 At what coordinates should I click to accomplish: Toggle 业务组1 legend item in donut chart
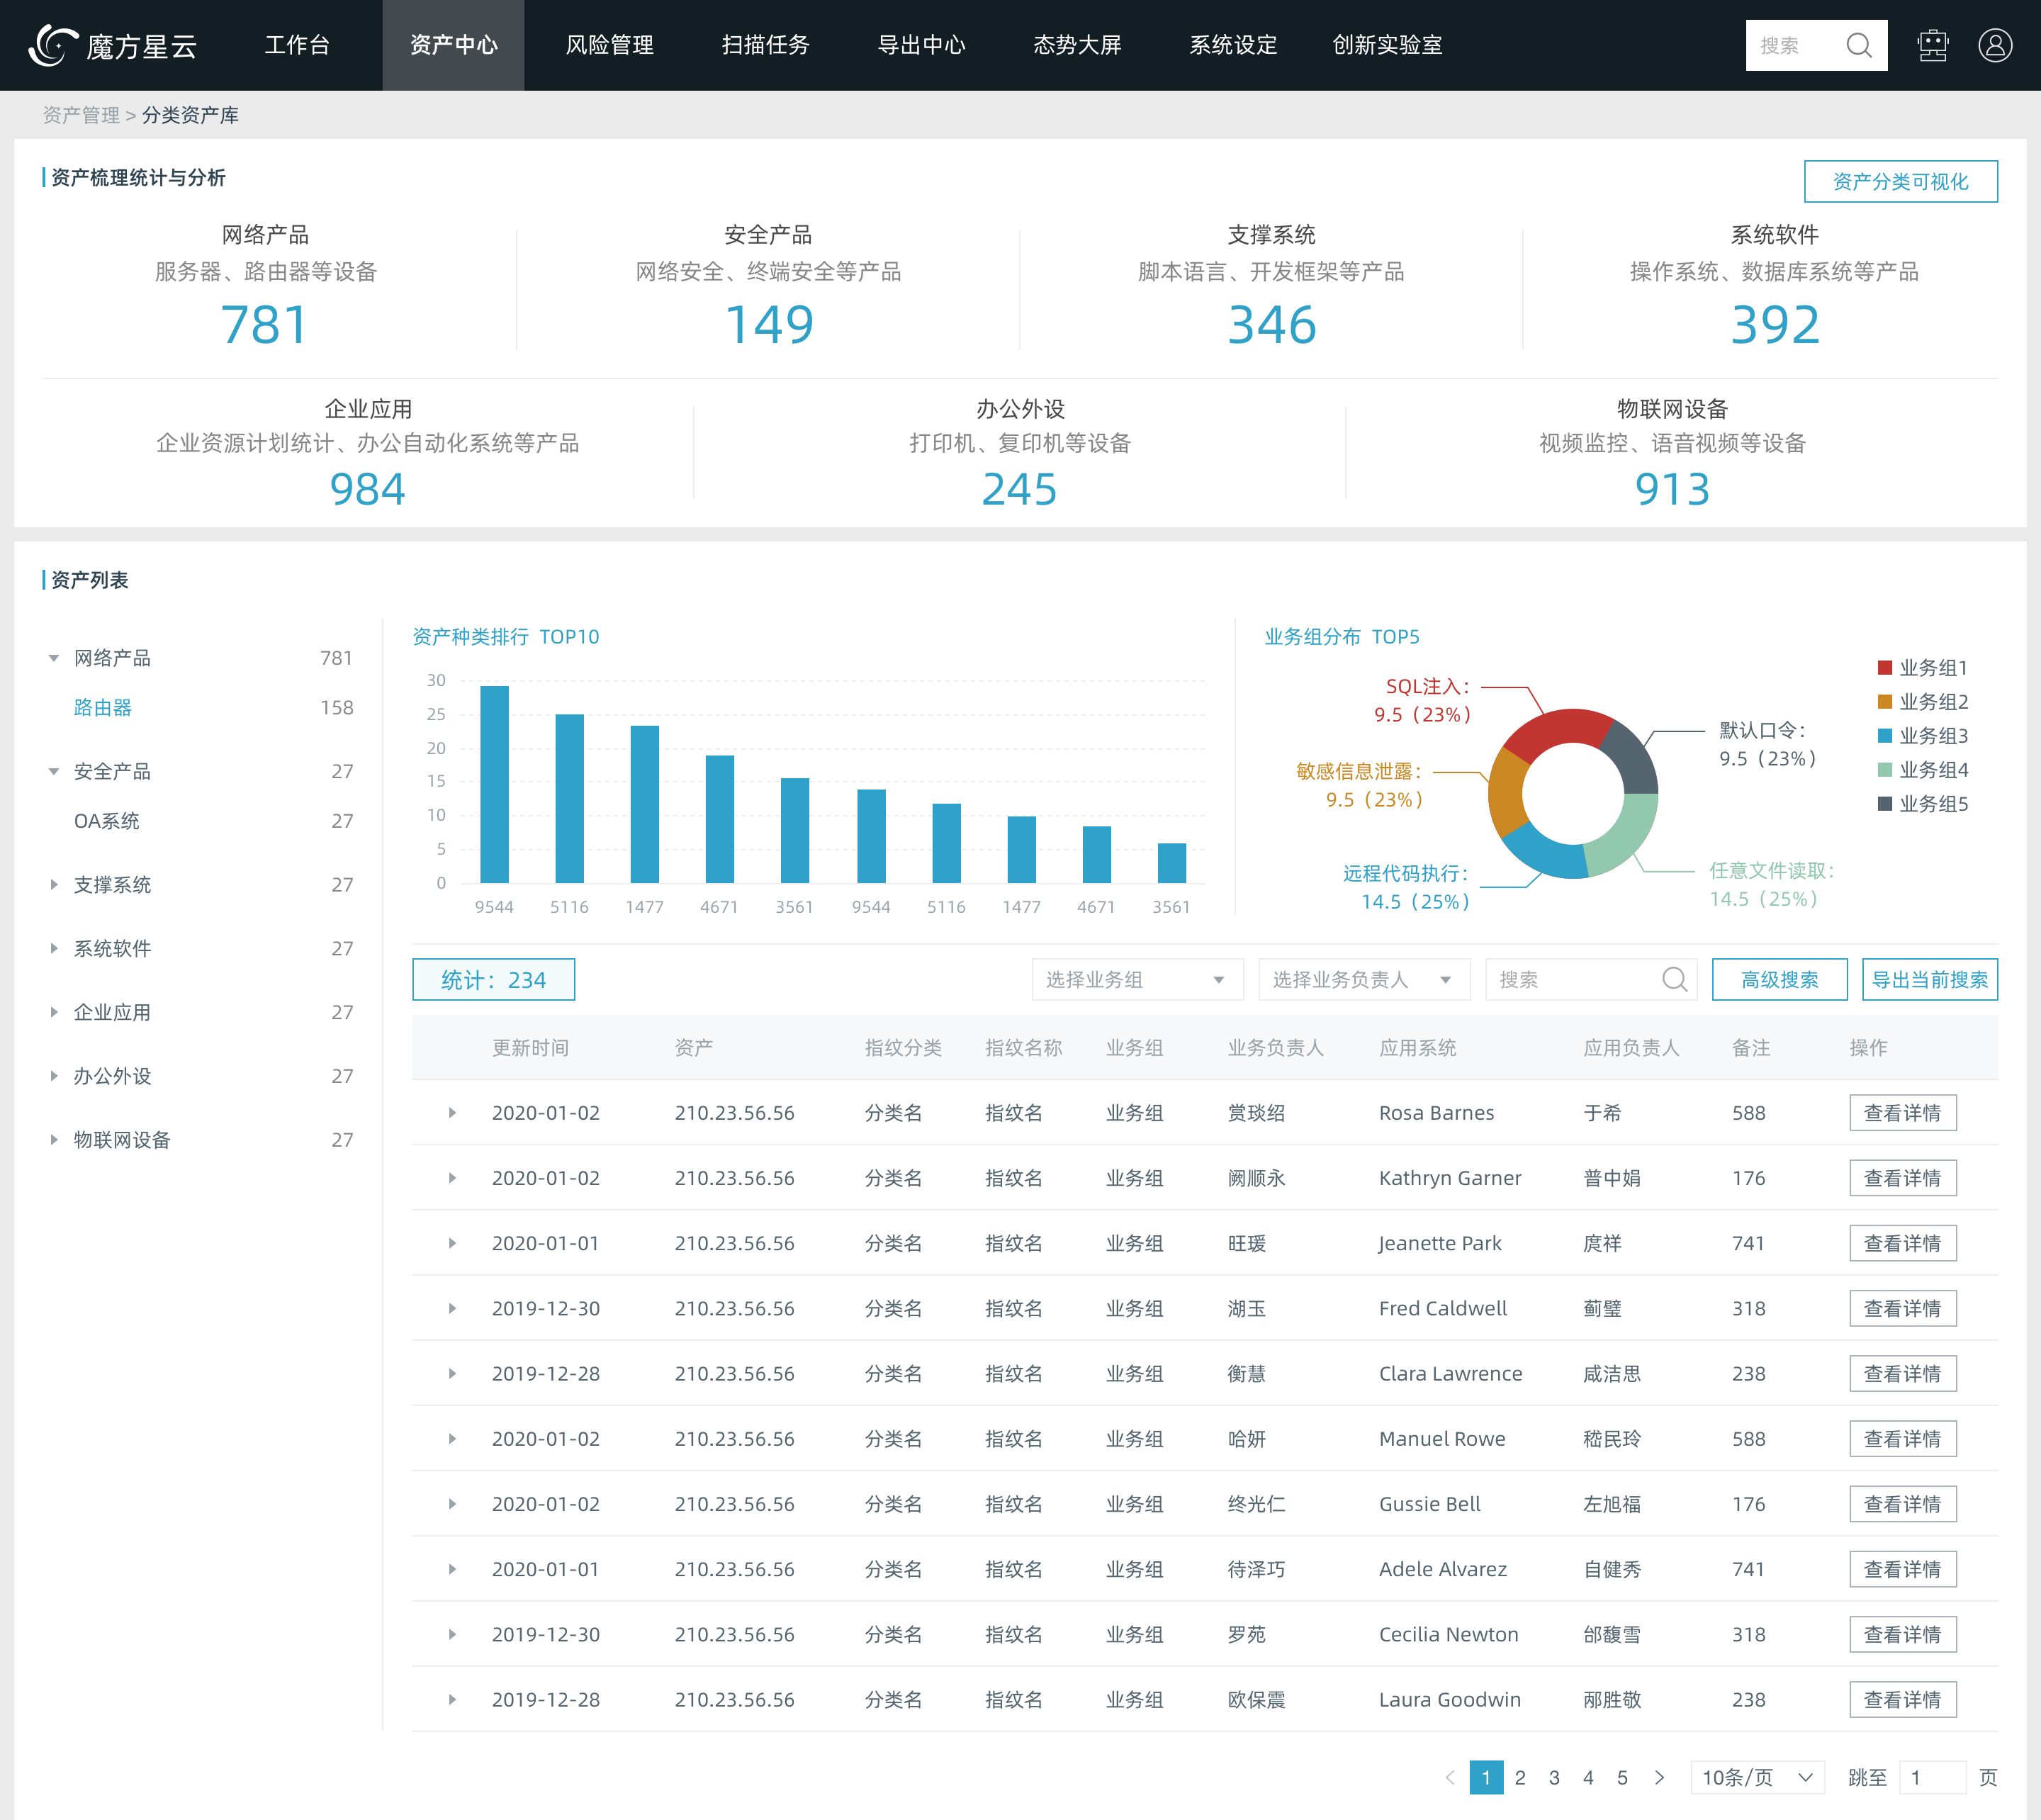1921,668
